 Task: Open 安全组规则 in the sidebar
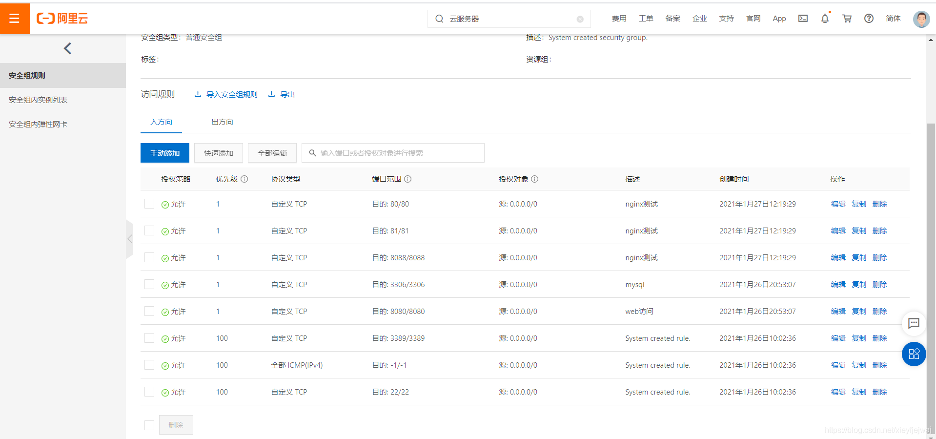coord(63,76)
